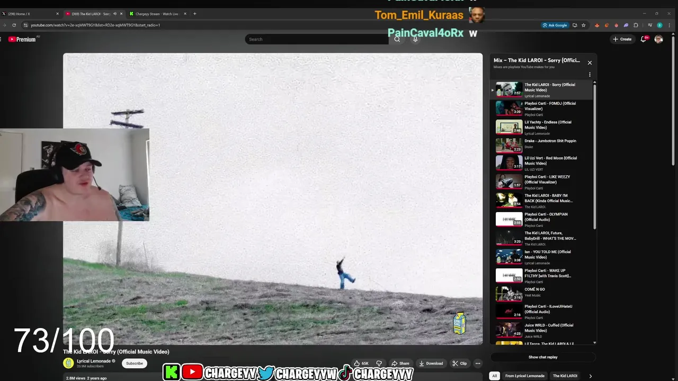Download the video
This screenshot has height=381, width=678.
431,364
